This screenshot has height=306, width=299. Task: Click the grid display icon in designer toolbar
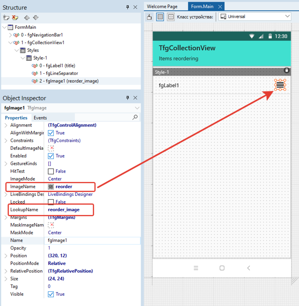[160, 17]
